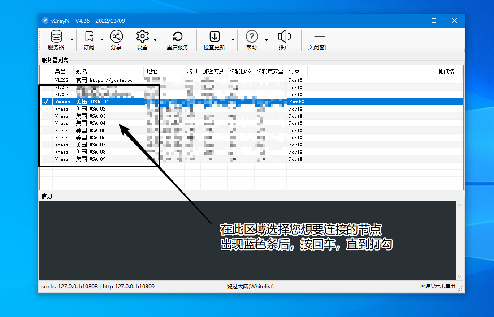
Task: Sort by the 测试结果 column header
Action: click(448, 71)
